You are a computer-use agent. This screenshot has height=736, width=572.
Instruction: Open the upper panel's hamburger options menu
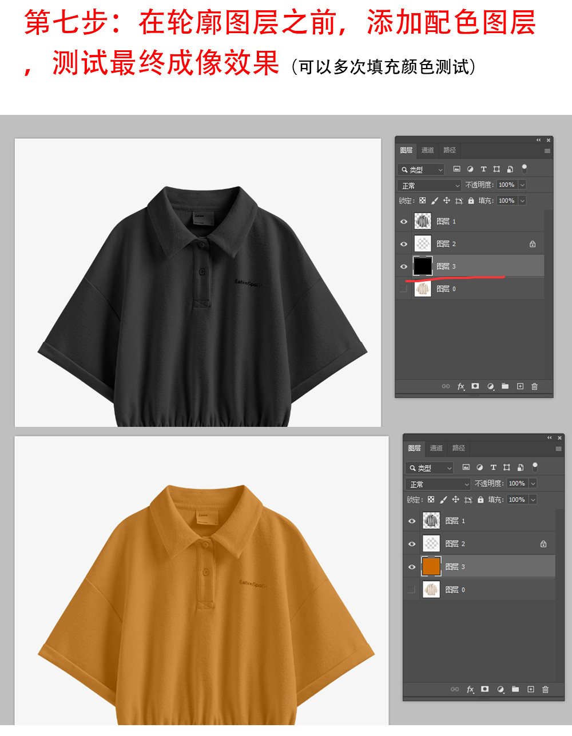(x=547, y=151)
